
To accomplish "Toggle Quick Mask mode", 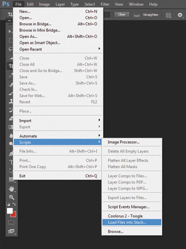I will [11, 222].
